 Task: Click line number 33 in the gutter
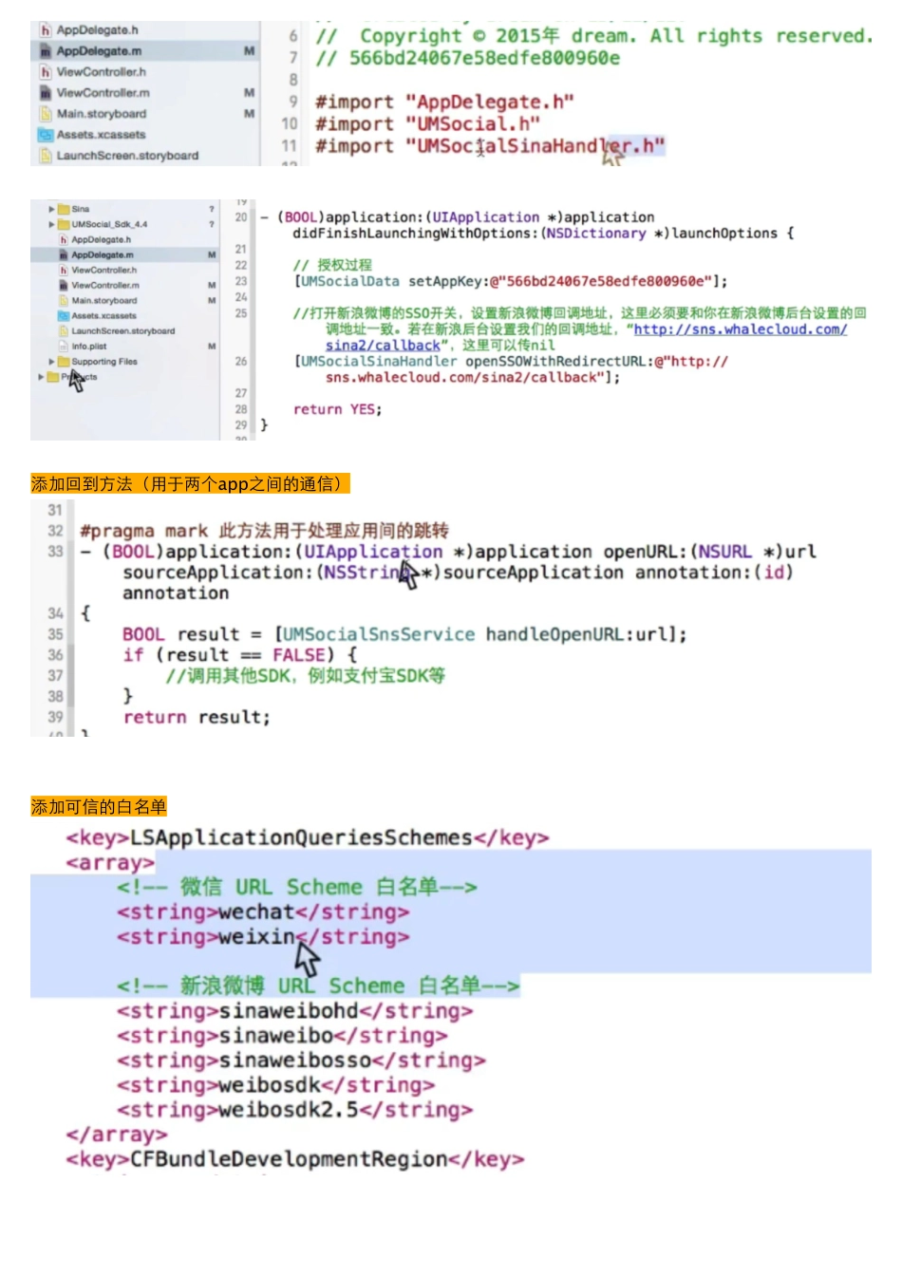tap(55, 552)
